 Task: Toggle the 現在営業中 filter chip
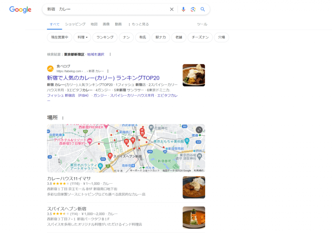coord(60,37)
